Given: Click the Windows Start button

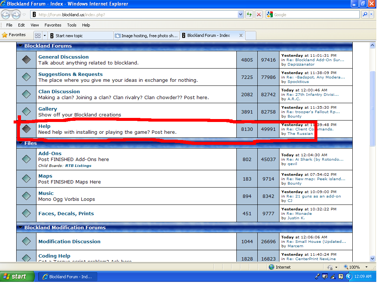Looking at the screenshot, I should 17,277.
